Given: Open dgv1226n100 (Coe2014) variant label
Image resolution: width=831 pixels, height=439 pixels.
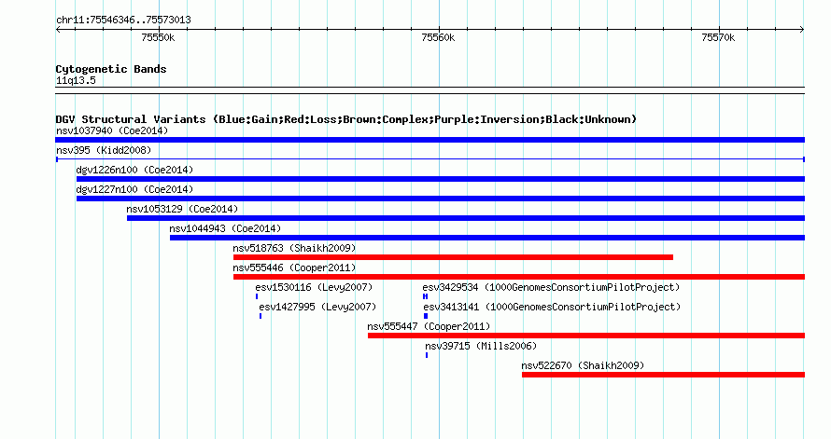Looking at the screenshot, I should (x=134, y=170).
